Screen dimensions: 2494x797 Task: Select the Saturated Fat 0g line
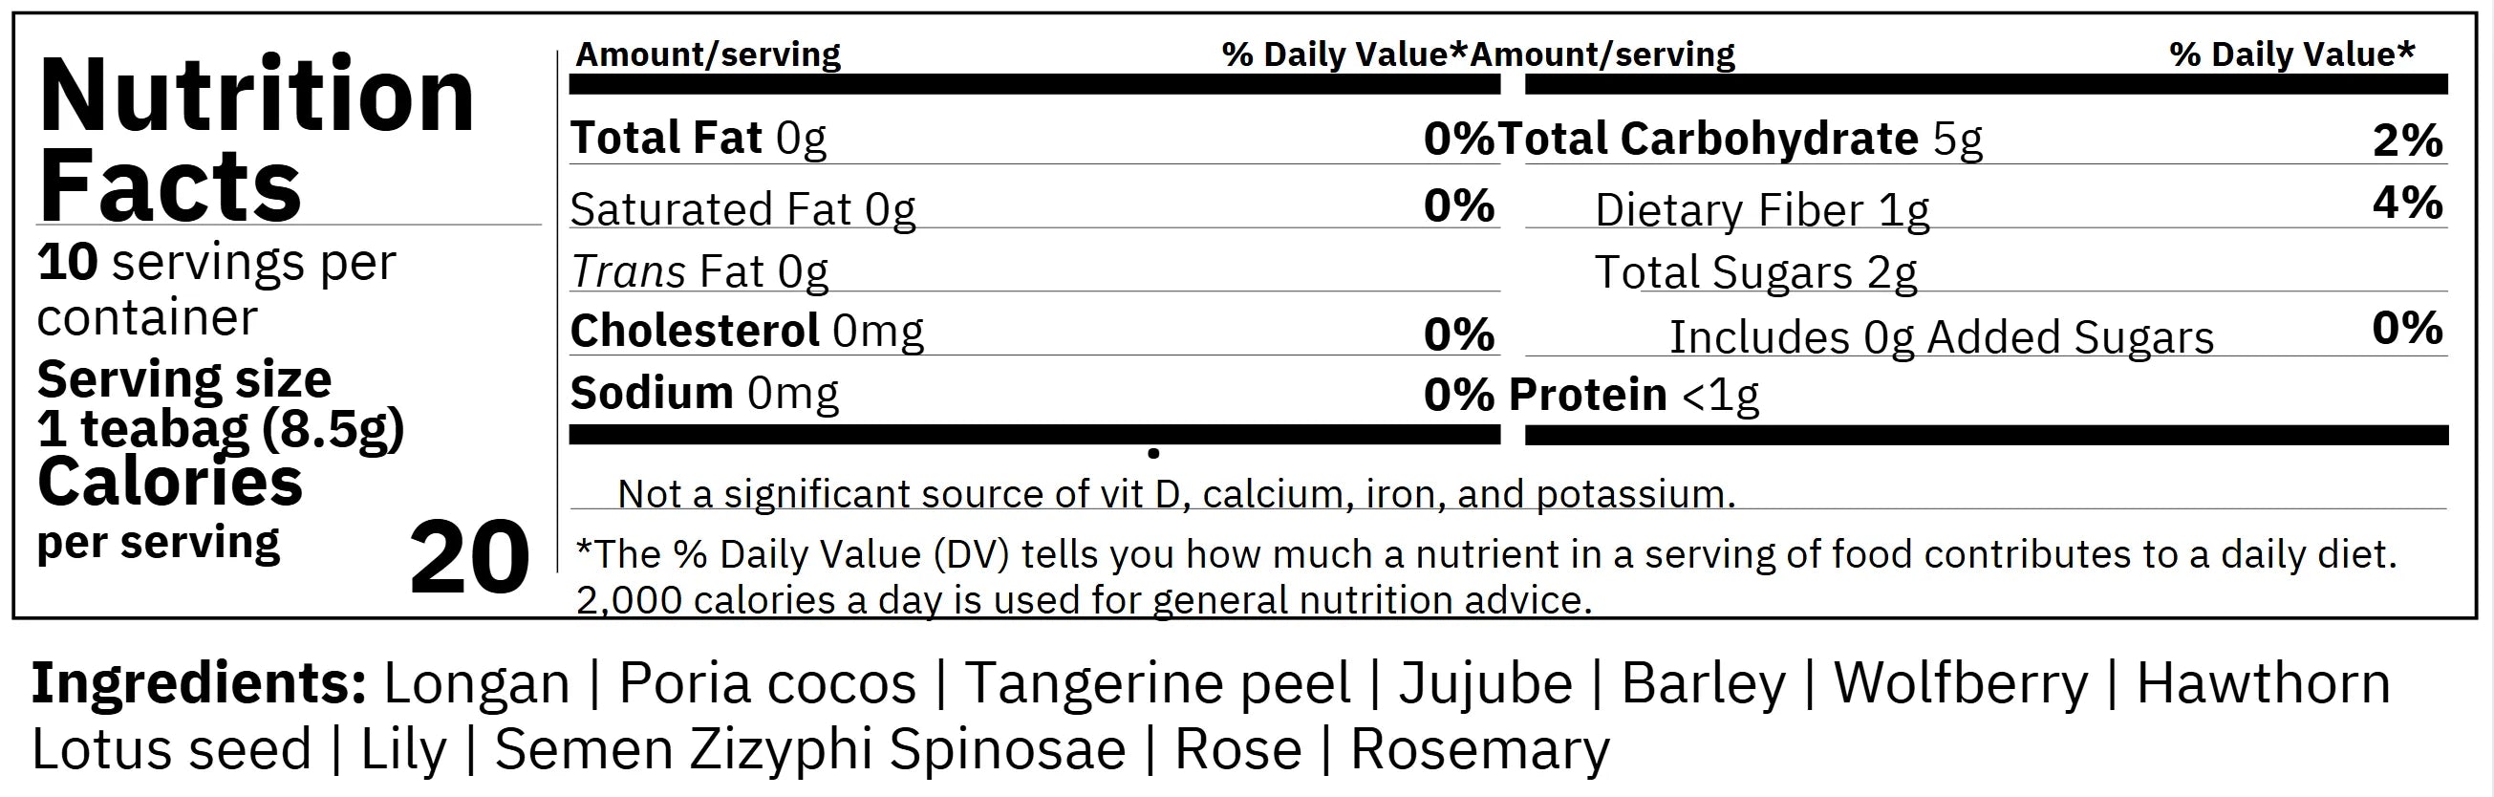point(742,209)
